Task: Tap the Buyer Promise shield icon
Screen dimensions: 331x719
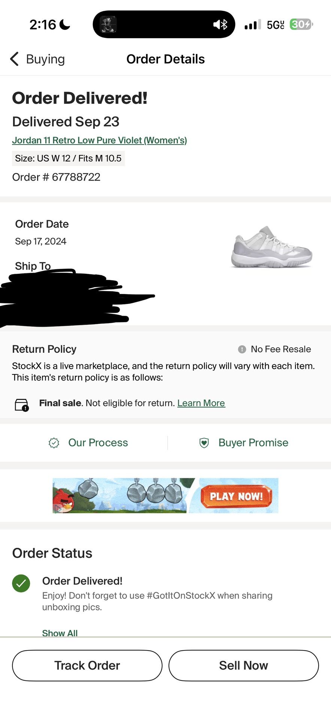Action: [204, 443]
